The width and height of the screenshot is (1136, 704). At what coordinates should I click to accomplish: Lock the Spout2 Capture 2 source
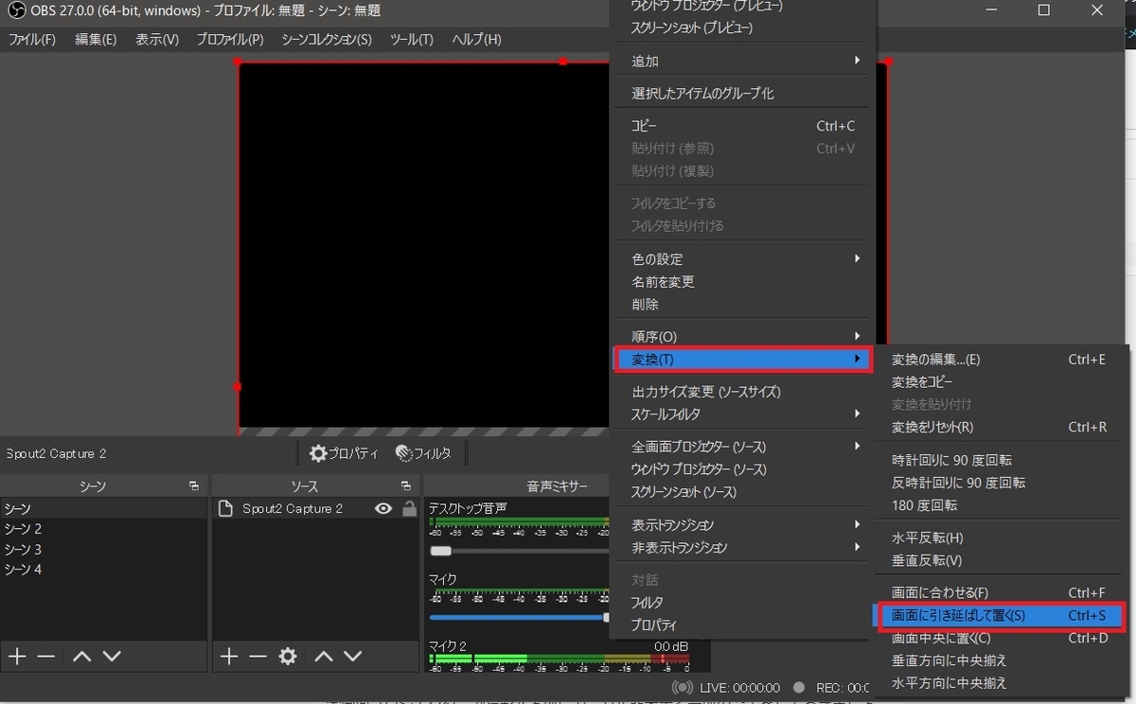tap(407, 508)
